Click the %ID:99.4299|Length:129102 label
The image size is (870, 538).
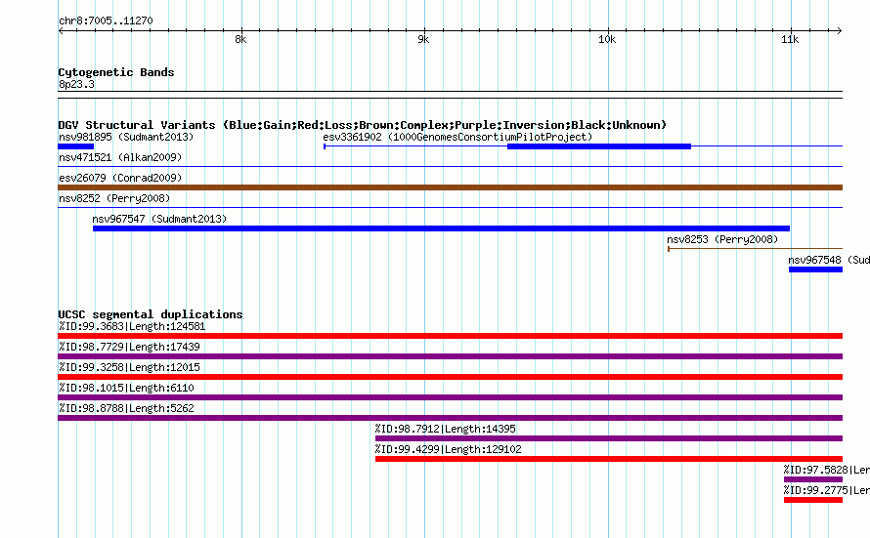tap(449, 449)
